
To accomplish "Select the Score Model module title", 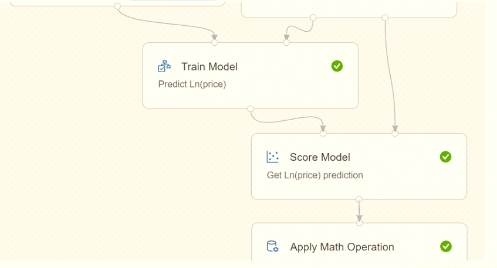I will [x=320, y=157].
